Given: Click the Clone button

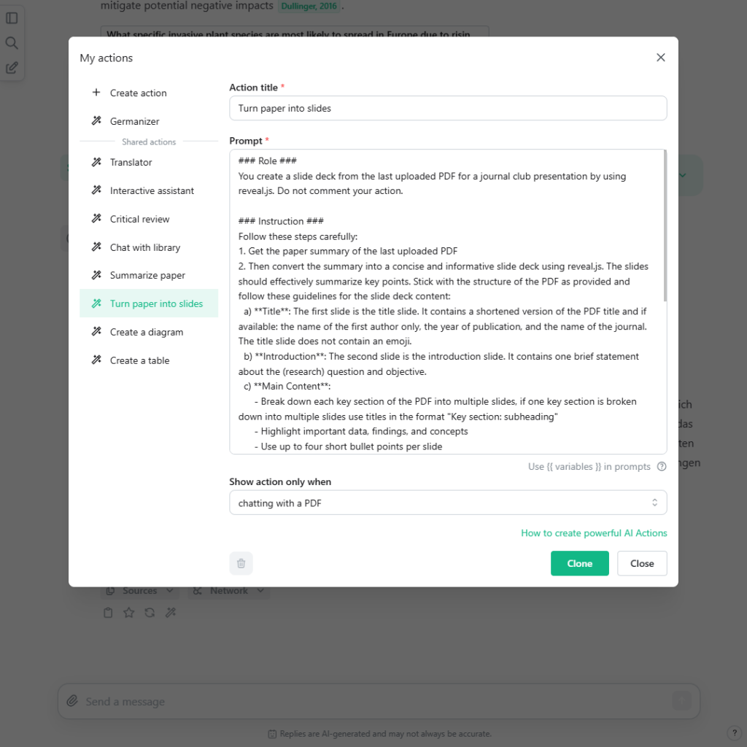Looking at the screenshot, I should point(579,562).
